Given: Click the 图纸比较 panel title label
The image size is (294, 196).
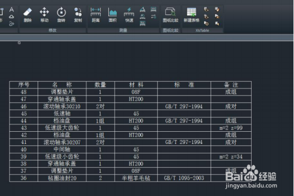Looking at the screenshot, I should point(170,30).
